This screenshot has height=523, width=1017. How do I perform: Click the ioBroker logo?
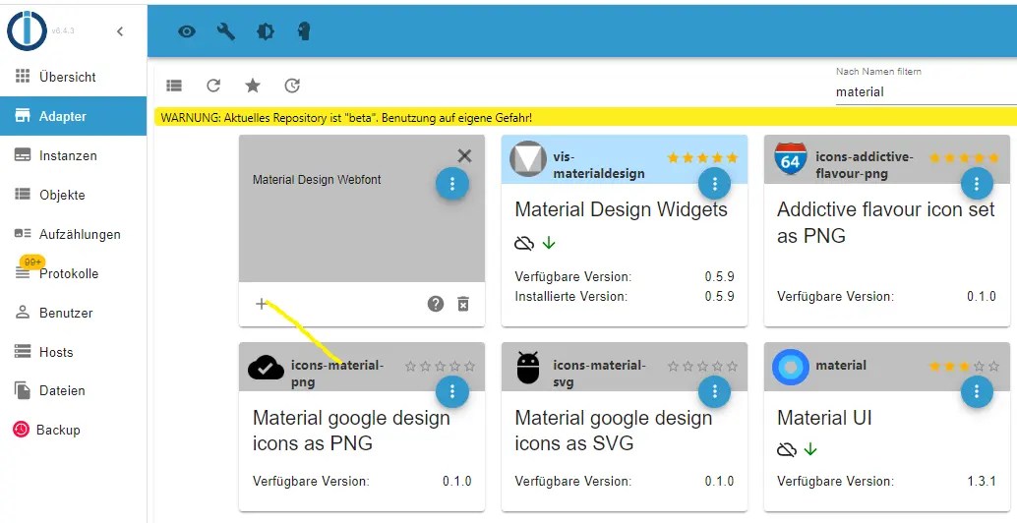pyautogui.click(x=27, y=30)
